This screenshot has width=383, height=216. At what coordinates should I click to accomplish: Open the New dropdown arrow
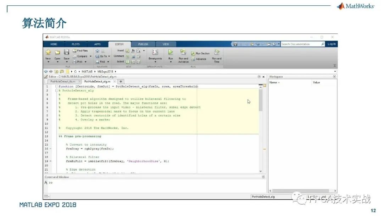[x=48, y=62]
